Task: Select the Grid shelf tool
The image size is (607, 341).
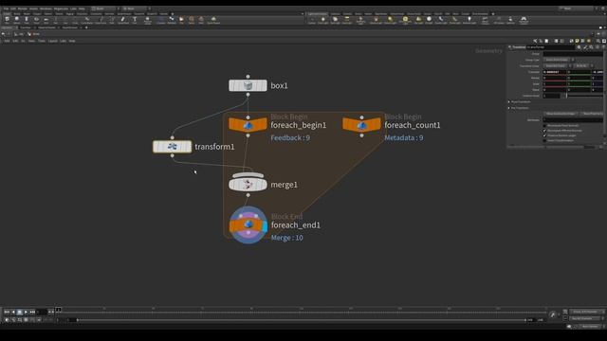Action: pyautogui.click(x=46, y=20)
